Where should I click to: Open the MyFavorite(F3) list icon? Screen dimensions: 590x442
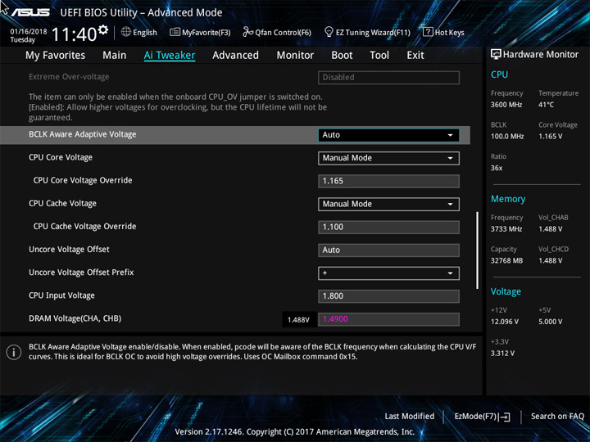pos(175,32)
